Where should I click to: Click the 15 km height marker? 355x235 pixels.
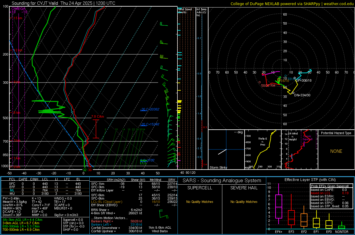(x=18, y=18)
